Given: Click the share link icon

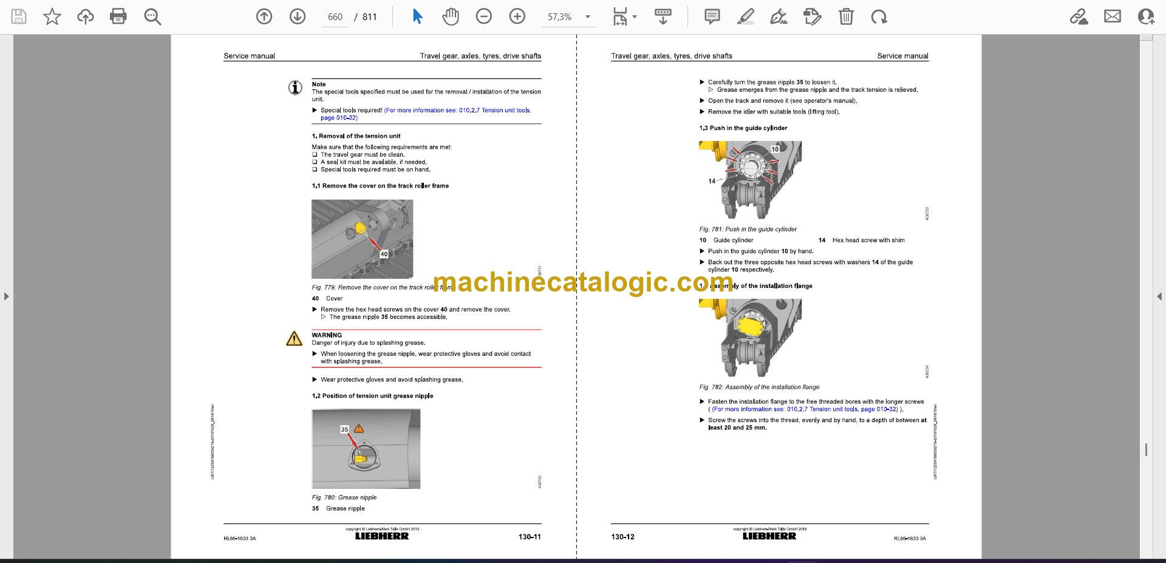Looking at the screenshot, I should point(1079,16).
